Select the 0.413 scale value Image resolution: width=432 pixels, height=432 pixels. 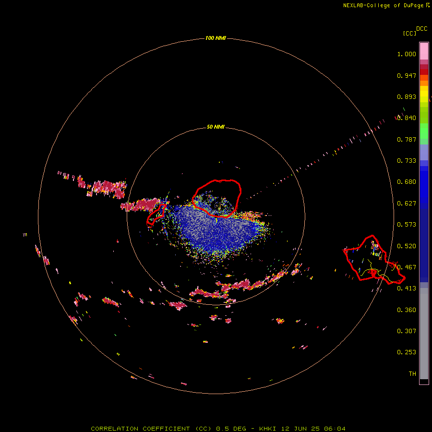tap(407, 288)
